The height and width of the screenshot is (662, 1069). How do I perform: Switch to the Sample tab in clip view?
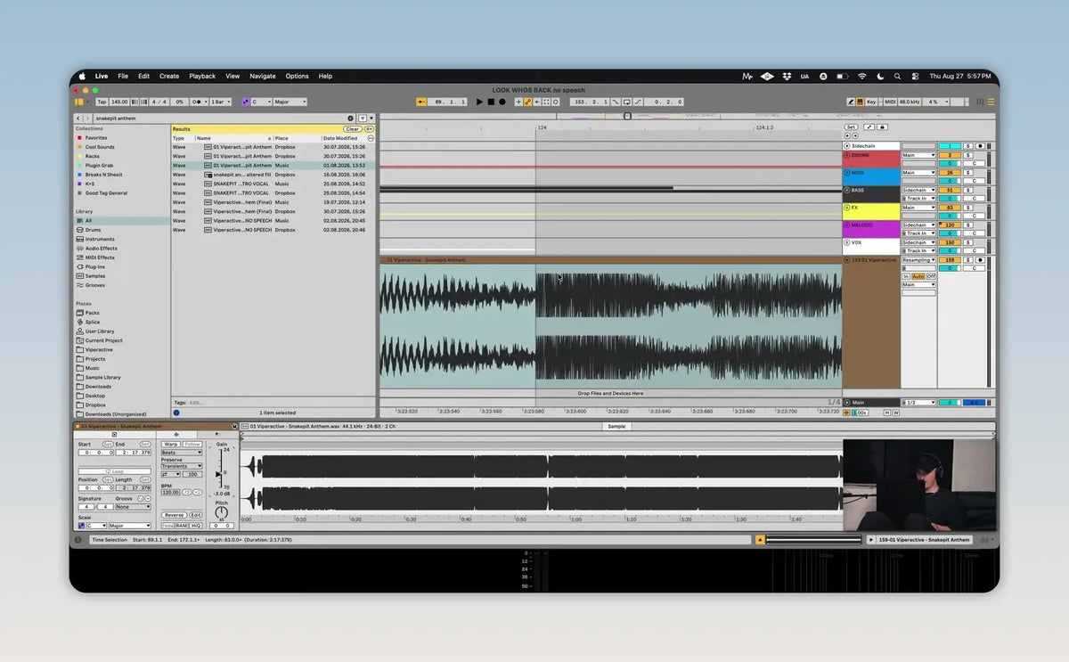point(616,427)
